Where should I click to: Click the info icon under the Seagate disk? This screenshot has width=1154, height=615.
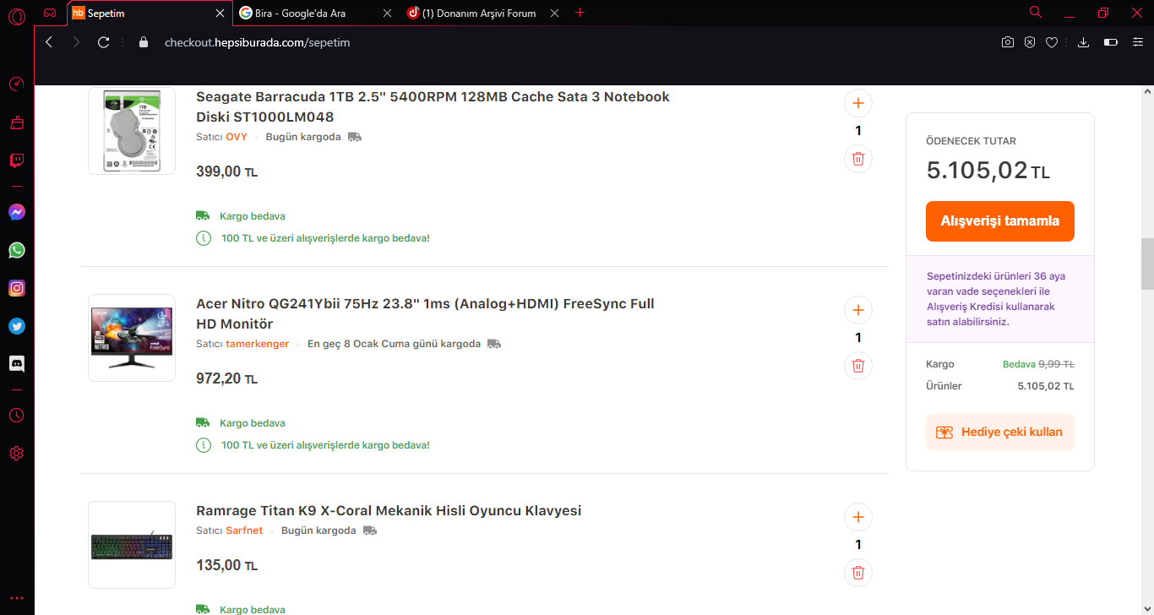click(204, 238)
